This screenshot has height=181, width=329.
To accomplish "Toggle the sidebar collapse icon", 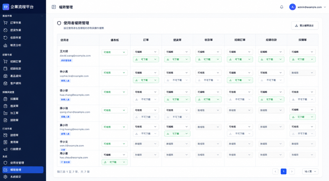I will coord(54,7).
